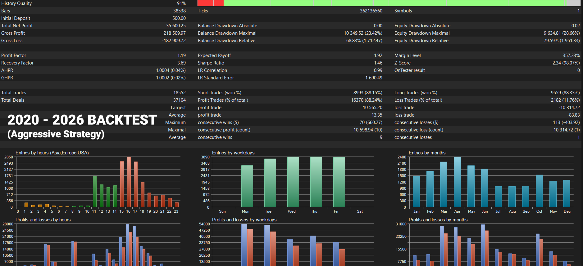Click the gray end segment of History Quality bar
Viewport: 583px width, 266px height.
573,3
